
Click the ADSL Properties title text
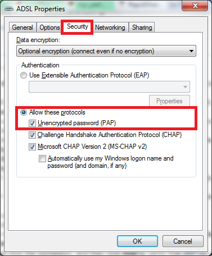coord(40,9)
